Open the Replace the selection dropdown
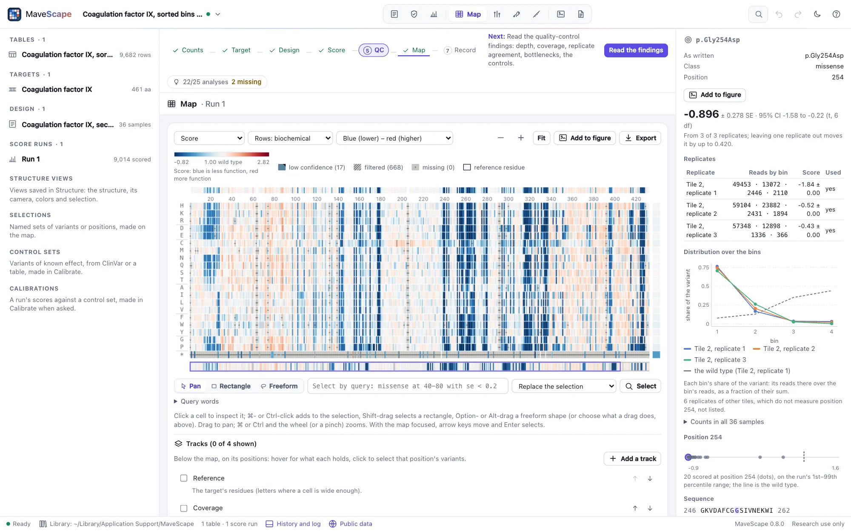The image size is (851, 531). pyautogui.click(x=564, y=386)
